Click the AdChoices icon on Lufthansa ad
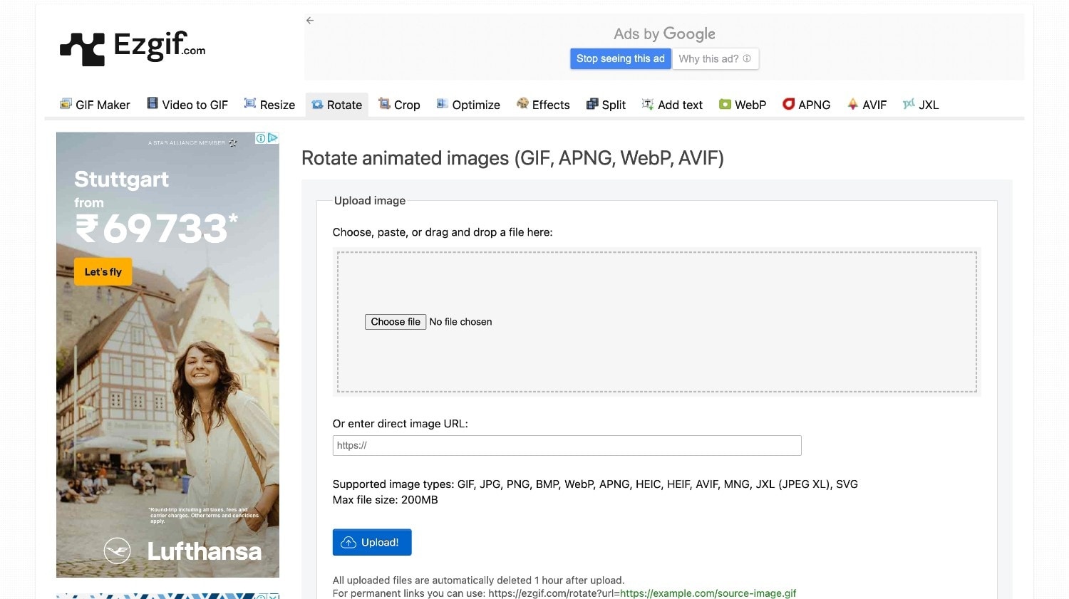Image resolution: width=1069 pixels, height=599 pixels. pyautogui.click(x=261, y=138)
